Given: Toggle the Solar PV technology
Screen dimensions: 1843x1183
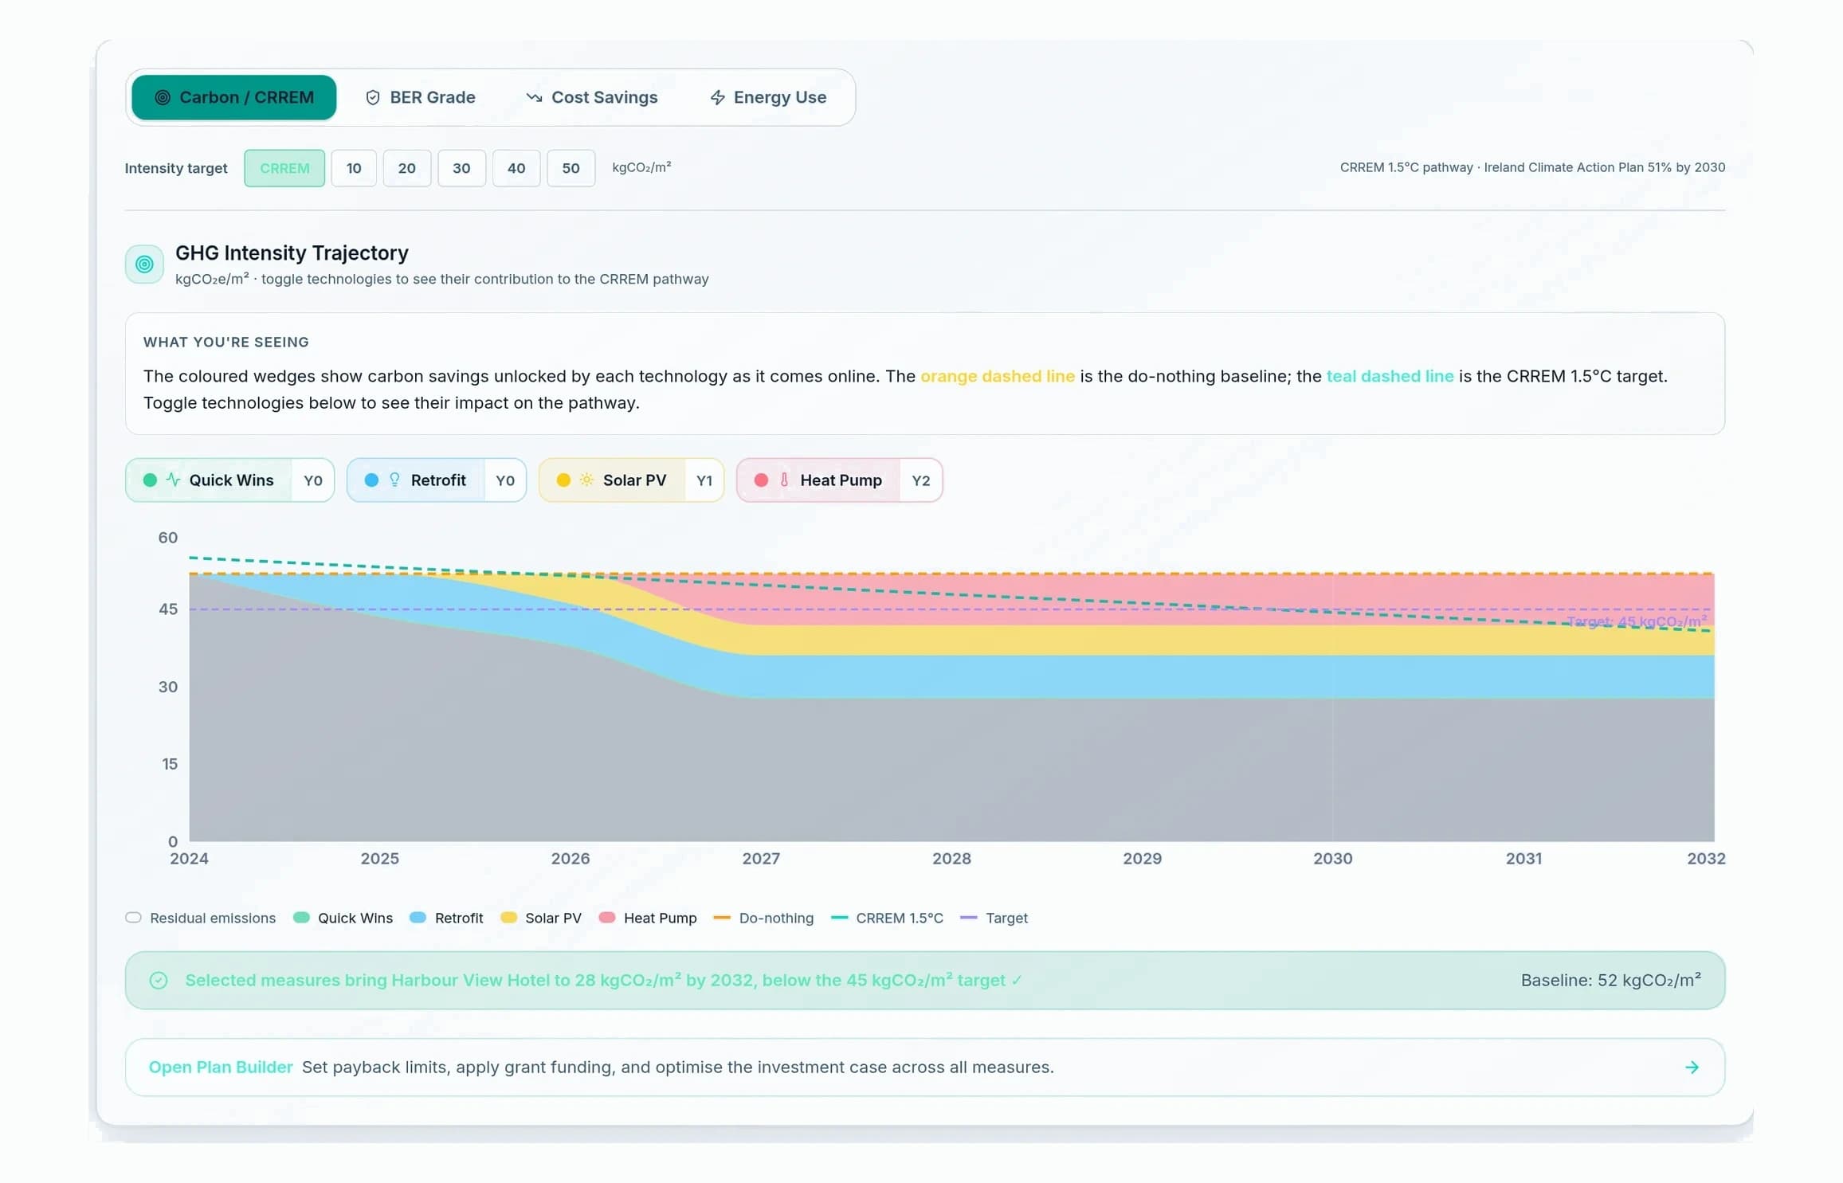Looking at the screenshot, I should tap(613, 480).
